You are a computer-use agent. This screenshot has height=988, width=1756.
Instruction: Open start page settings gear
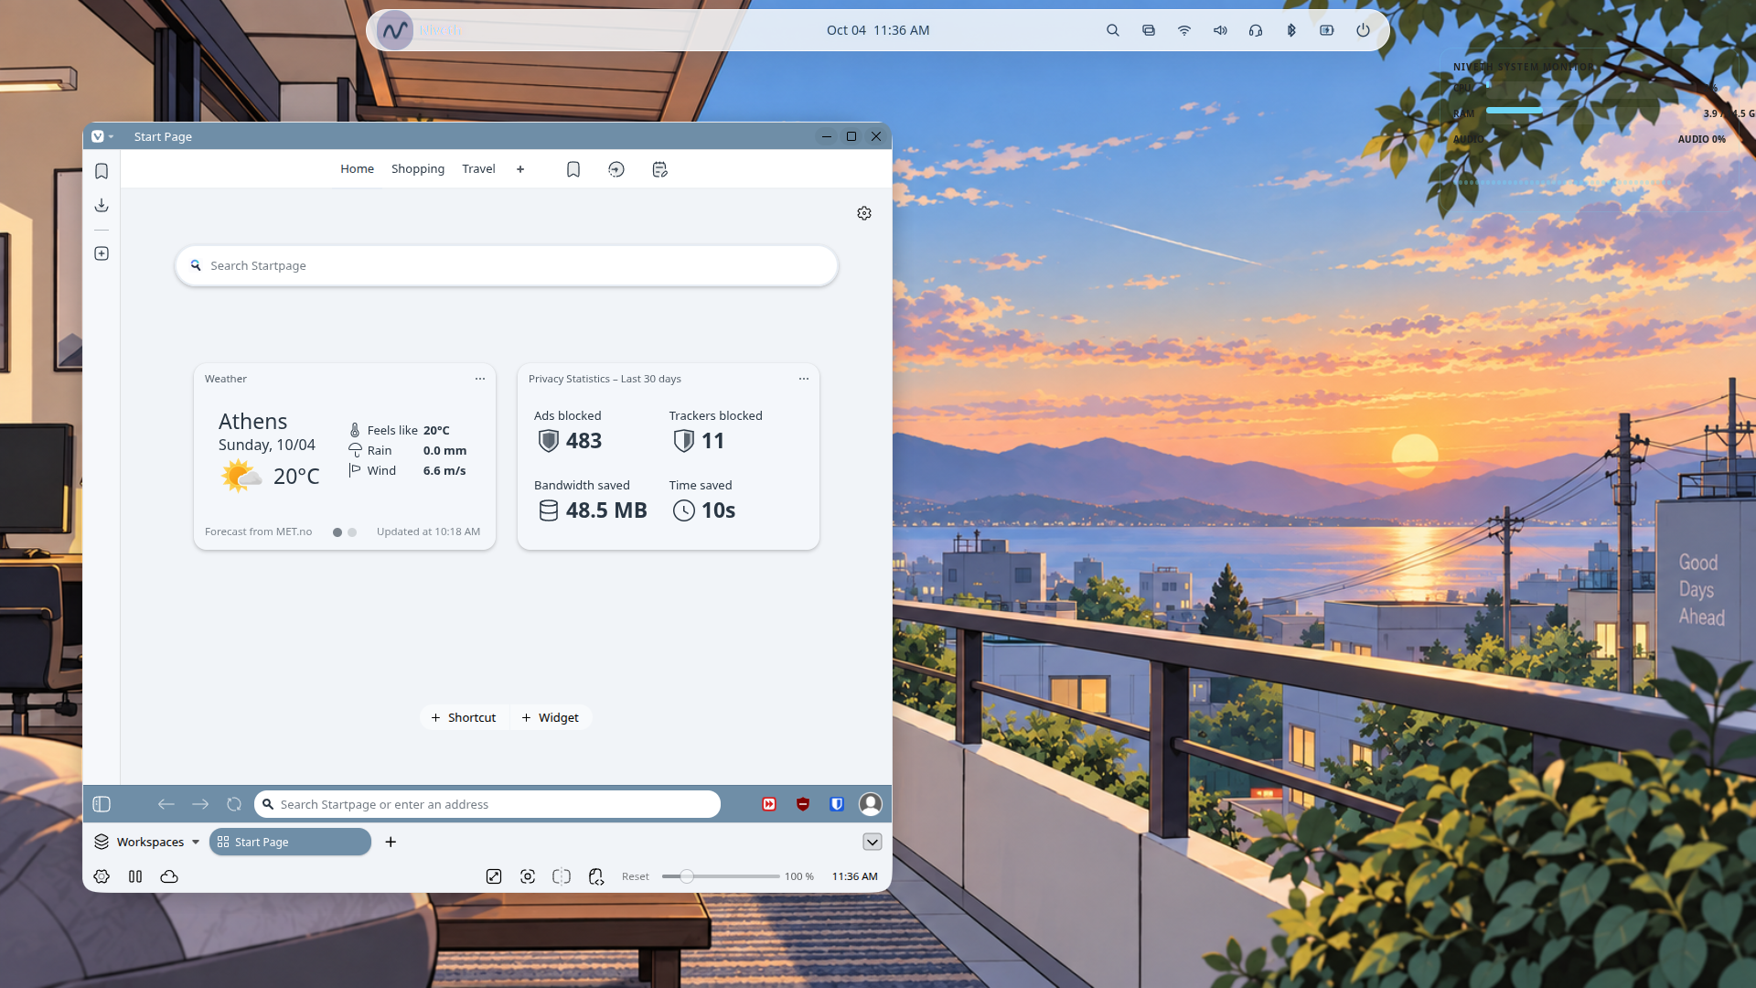tap(864, 213)
